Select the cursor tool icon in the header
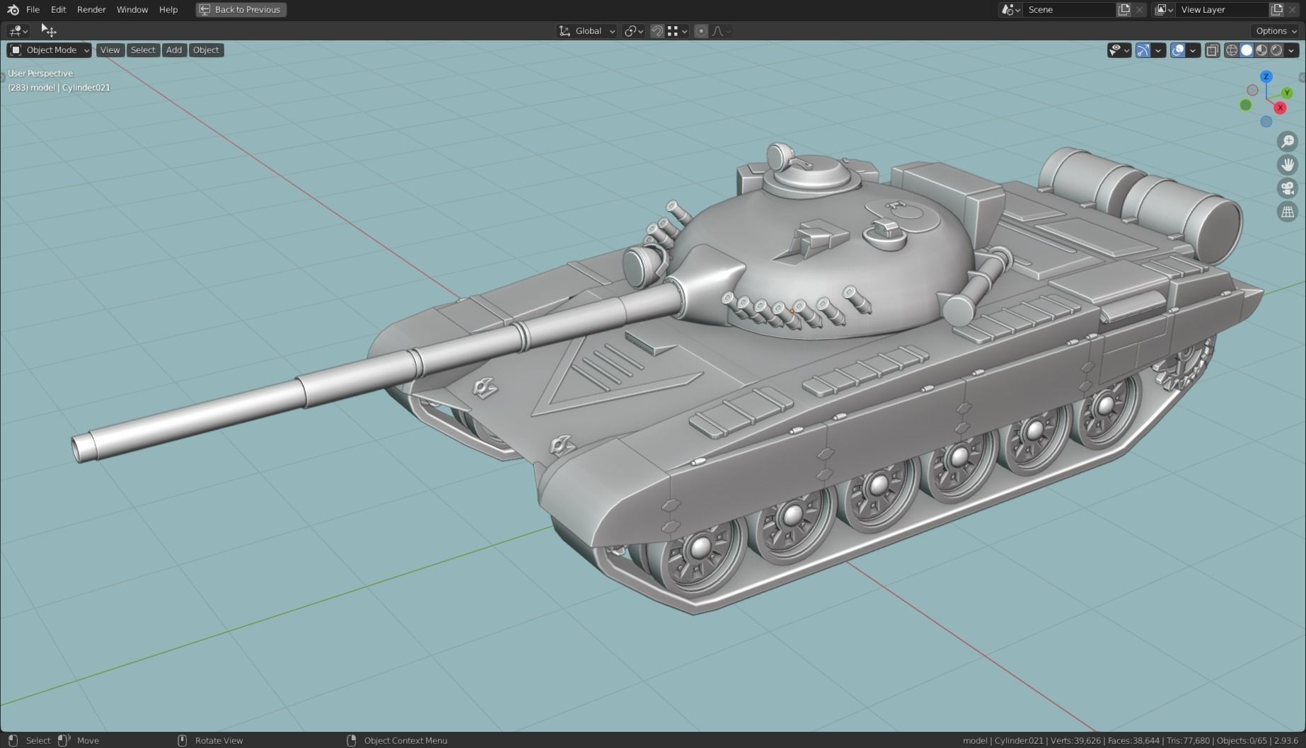This screenshot has width=1306, height=748. [49, 30]
